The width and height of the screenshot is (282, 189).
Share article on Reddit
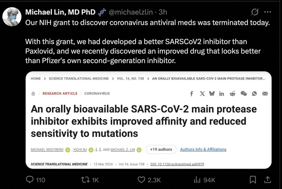(233, 94)
